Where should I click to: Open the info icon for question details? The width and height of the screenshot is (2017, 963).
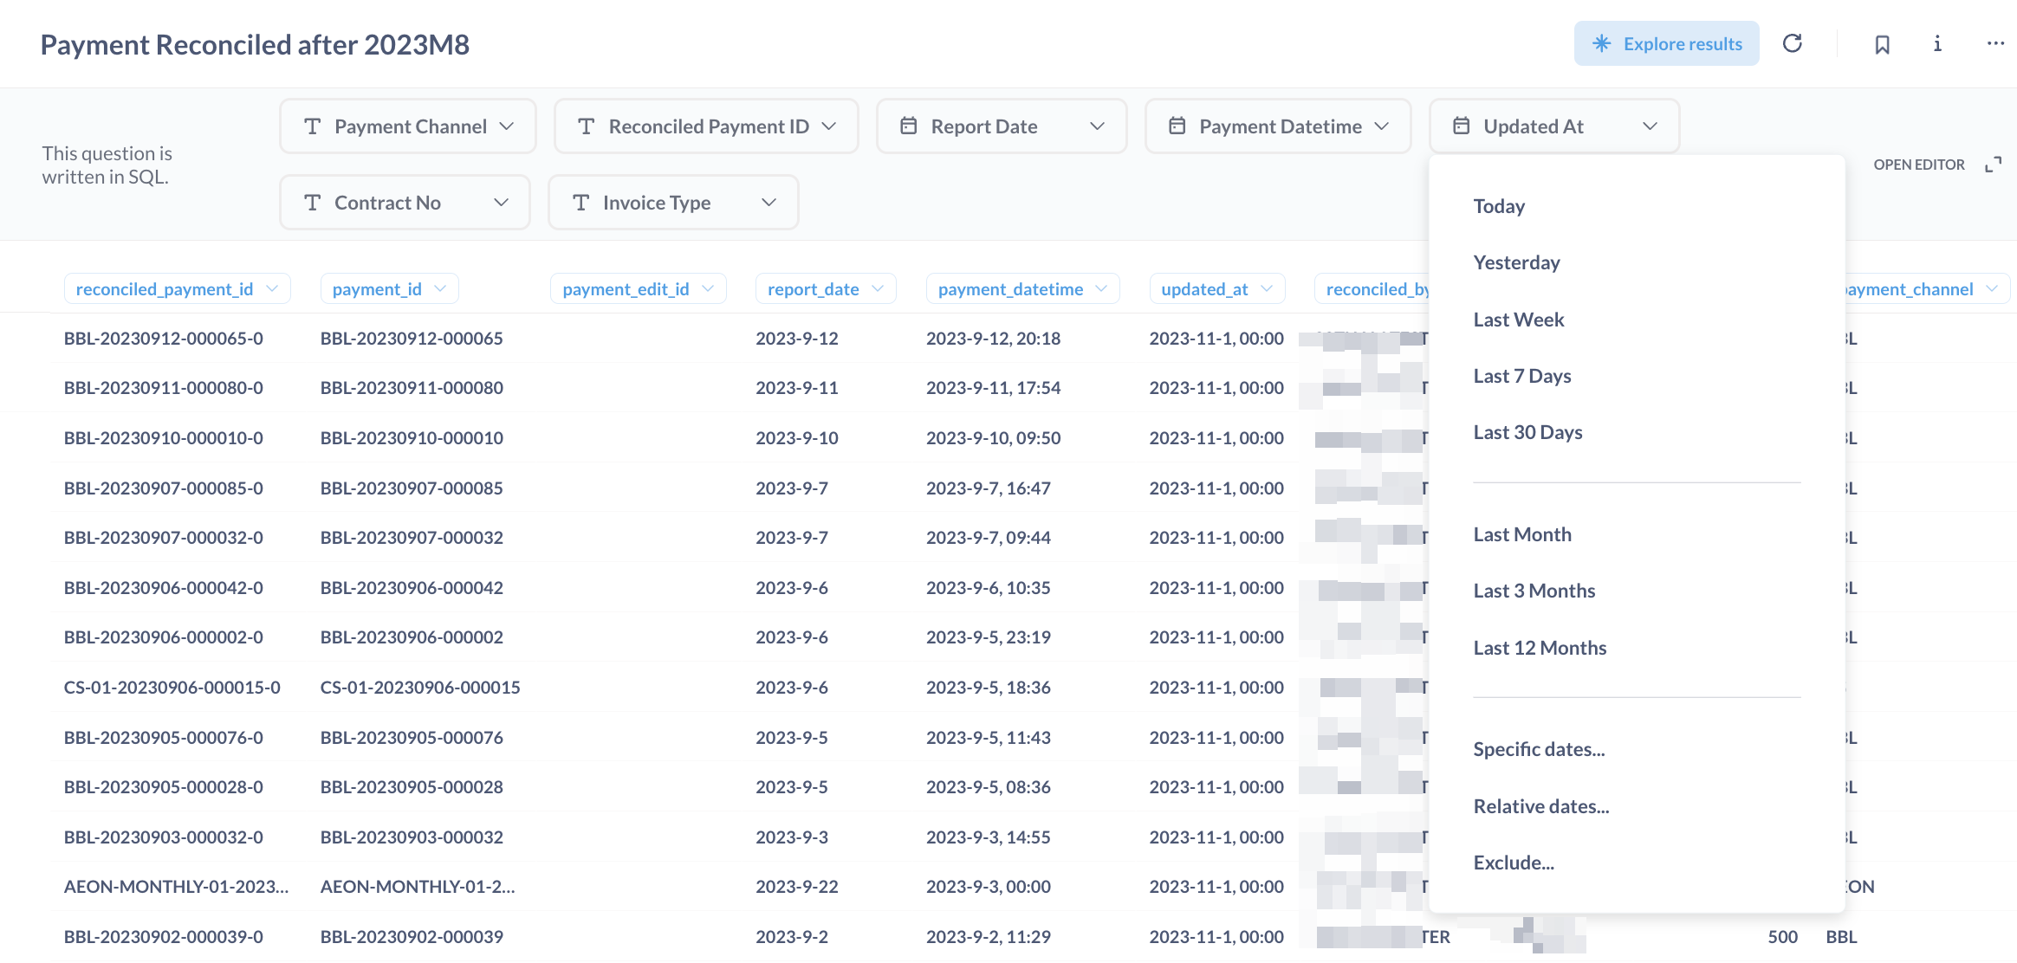[x=1937, y=43]
